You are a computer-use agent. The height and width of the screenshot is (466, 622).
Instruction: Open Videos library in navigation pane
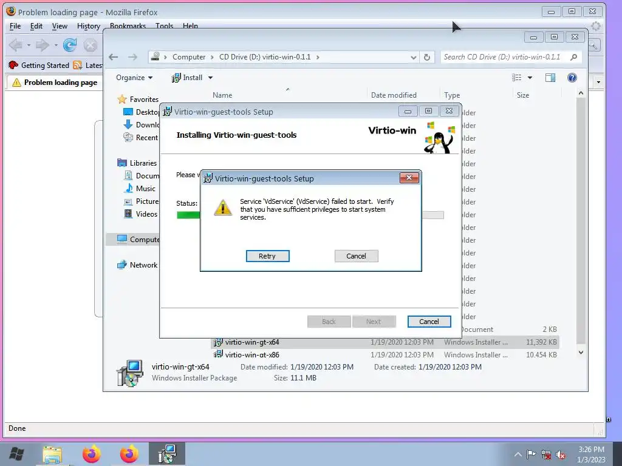click(141, 214)
